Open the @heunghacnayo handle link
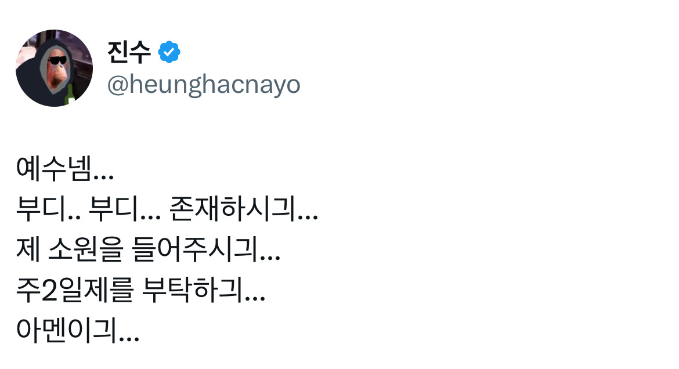The width and height of the screenshot is (679, 369). (203, 85)
